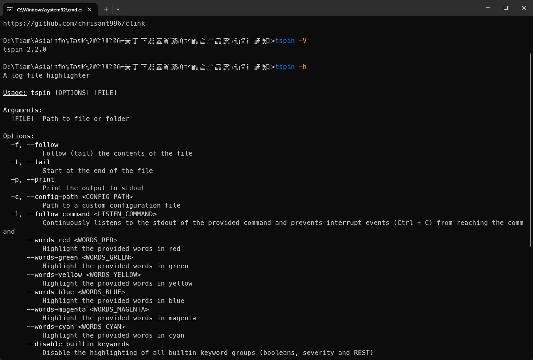The height and width of the screenshot is (360, 533).
Task: Click the github.com/chrisant996/clink URL
Action: (x=74, y=23)
